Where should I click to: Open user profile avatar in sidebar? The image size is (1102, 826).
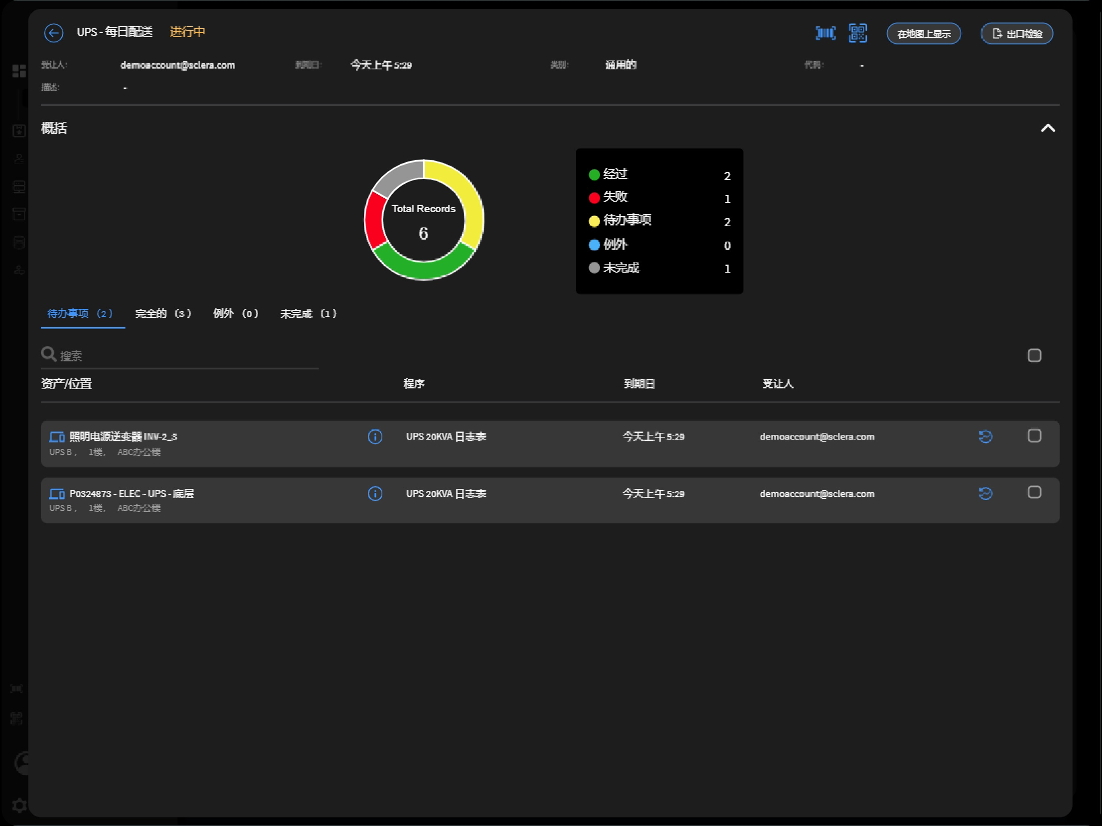pyautogui.click(x=21, y=763)
